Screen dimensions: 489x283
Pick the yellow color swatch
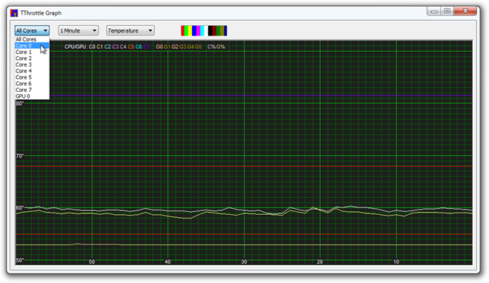click(x=190, y=30)
